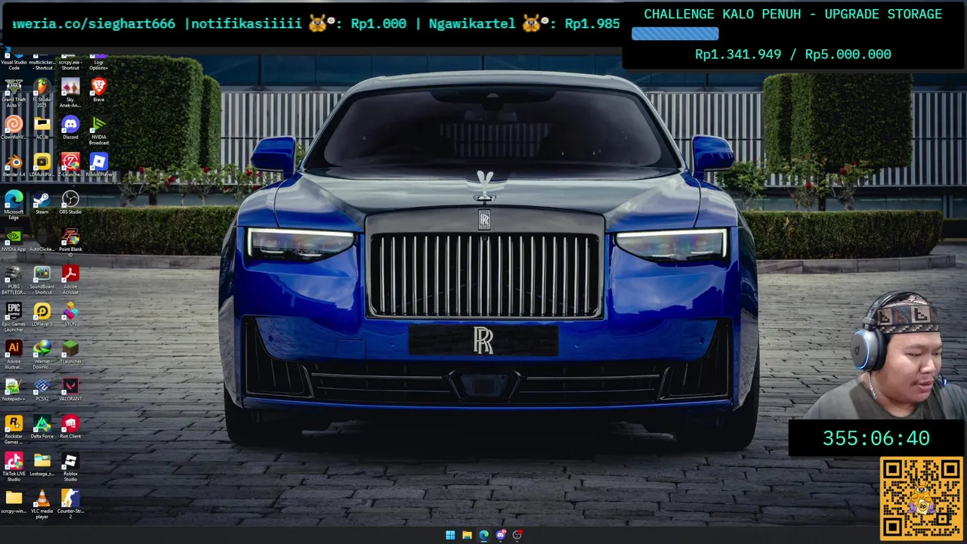Open the LDMultiPlayer desktop shortcut

42,165
